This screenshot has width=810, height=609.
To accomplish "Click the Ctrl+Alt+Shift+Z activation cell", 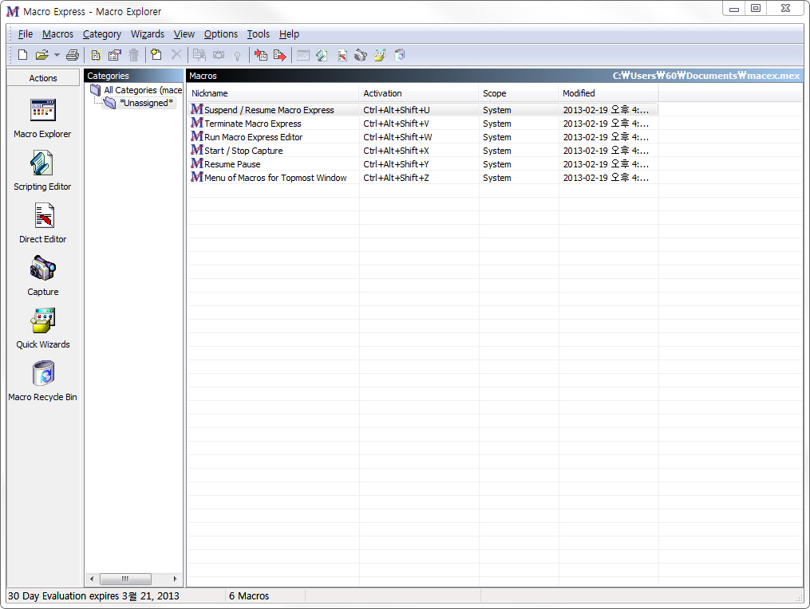I will pyautogui.click(x=396, y=177).
